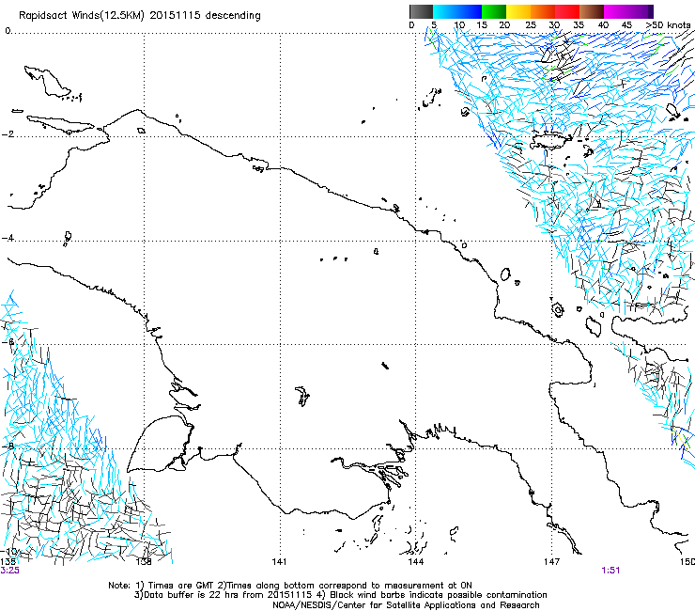Click the green 15-20 knots legend swatch
This screenshot has width=695, height=611.
[494, 11]
